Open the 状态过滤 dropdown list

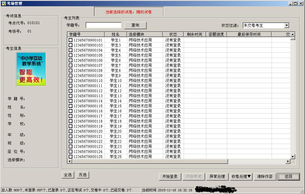[287, 26]
